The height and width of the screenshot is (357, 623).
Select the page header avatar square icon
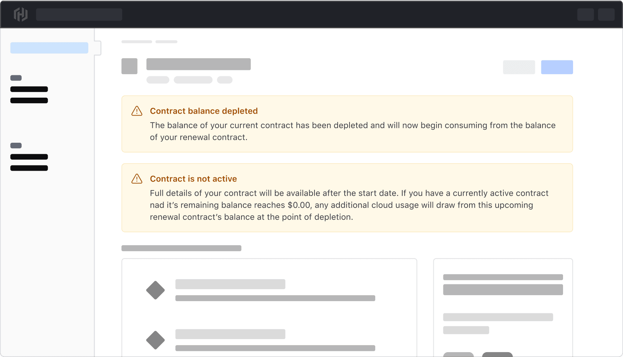click(129, 66)
